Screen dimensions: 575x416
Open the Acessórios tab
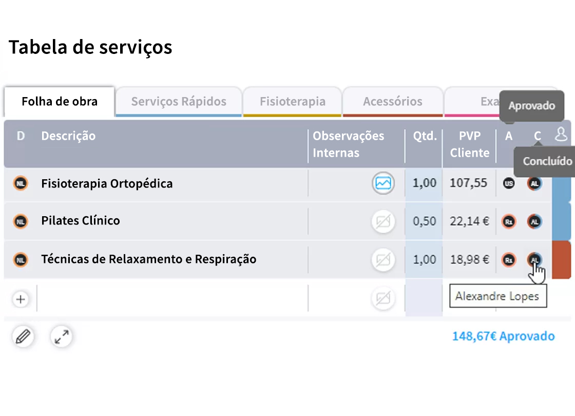point(392,101)
